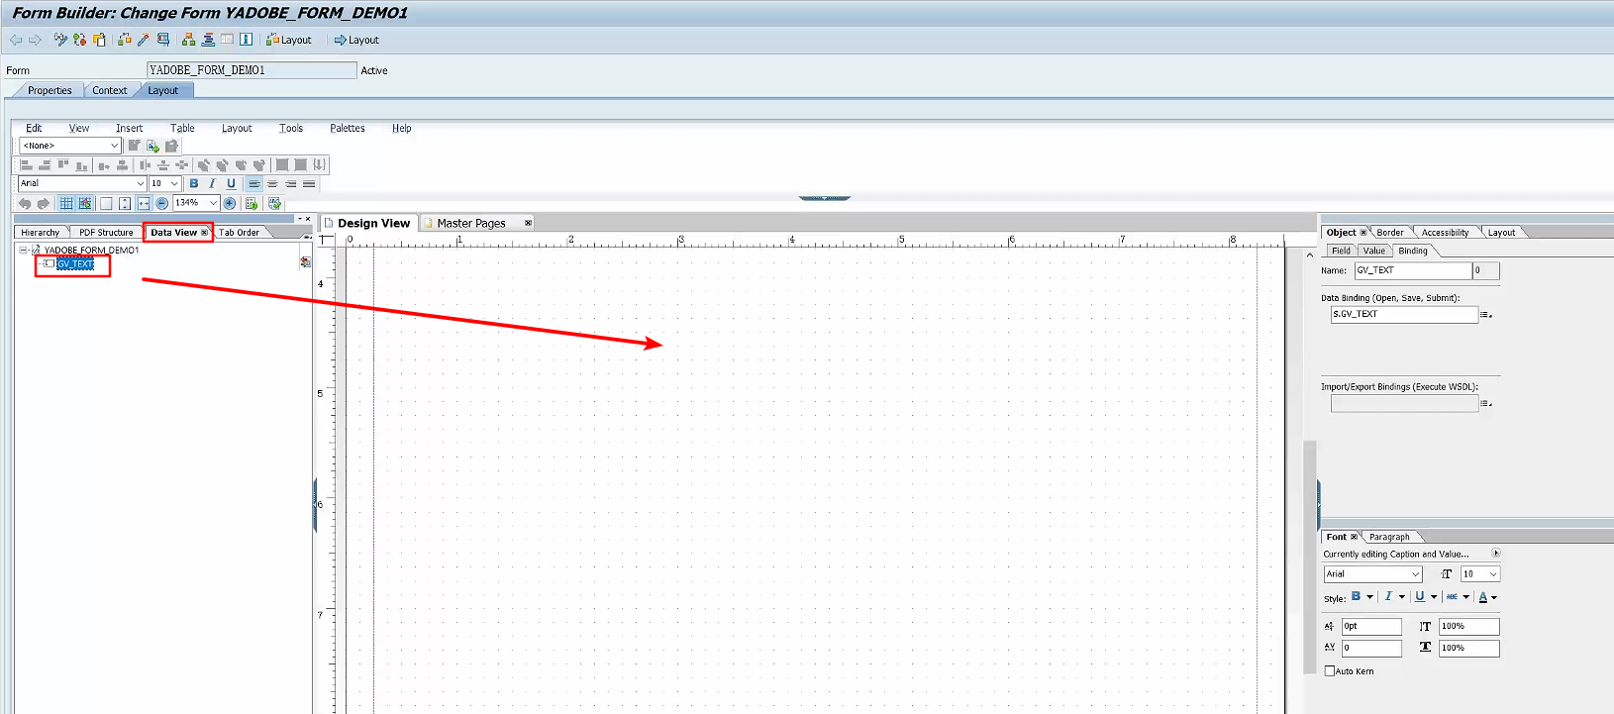Image resolution: width=1614 pixels, height=714 pixels.
Task: Click the undo icon in Designer toolbar
Action: pyautogui.click(x=25, y=203)
